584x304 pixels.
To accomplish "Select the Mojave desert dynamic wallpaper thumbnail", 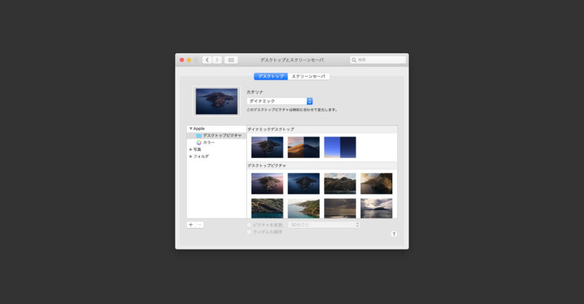I will tap(303, 147).
